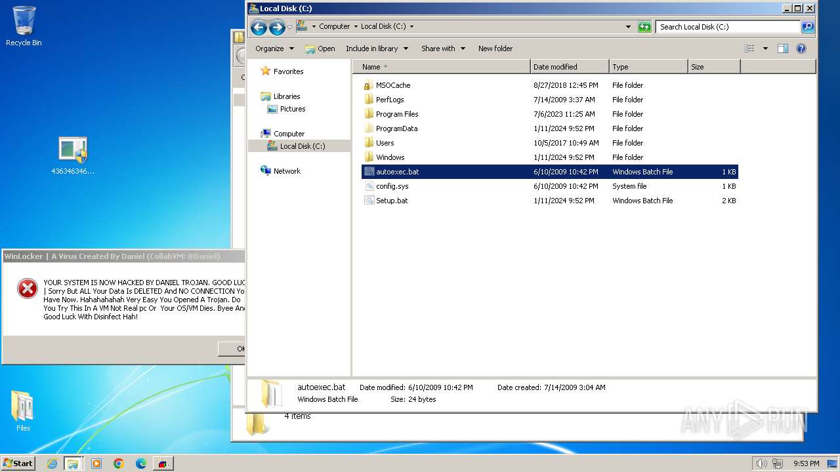Viewport: 840px width, 472px height.
Task: Open the Explorer help icon
Action: 801,49
